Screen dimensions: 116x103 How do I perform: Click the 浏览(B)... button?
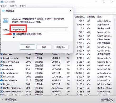point(61,47)
